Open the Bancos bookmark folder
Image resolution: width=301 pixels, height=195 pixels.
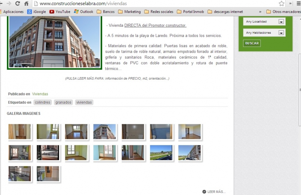pos(106,12)
